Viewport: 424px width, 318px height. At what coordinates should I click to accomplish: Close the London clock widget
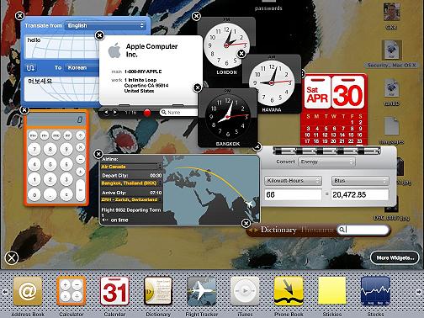(196, 16)
